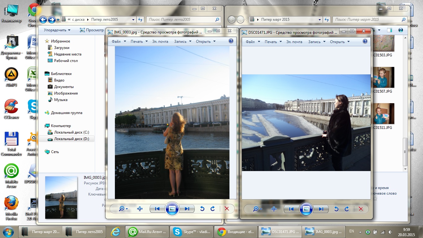Click IMG_0003 preview thumbnail in details pane
The height and width of the screenshot is (238, 423).
pyautogui.click(x=61, y=197)
